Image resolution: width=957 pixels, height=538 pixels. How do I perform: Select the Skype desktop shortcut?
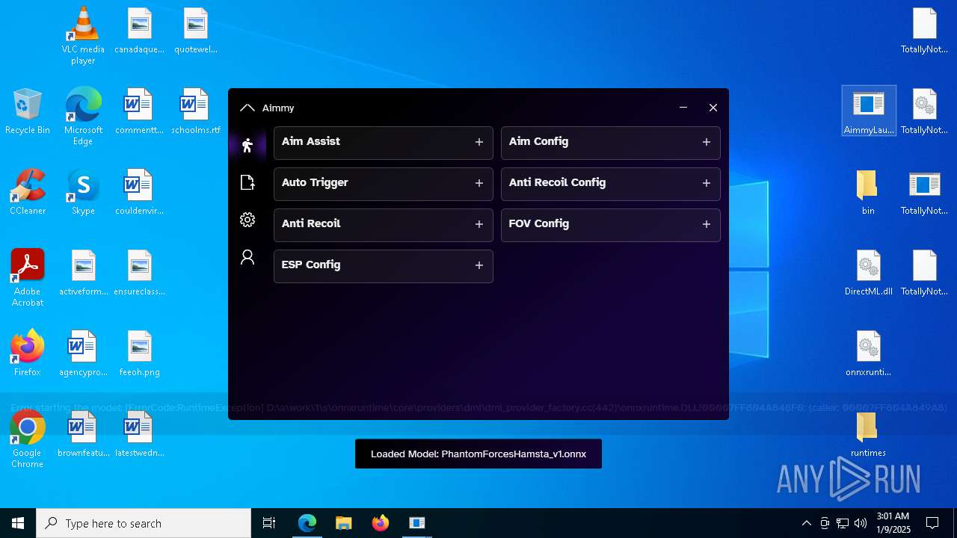pyautogui.click(x=83, y=192)
